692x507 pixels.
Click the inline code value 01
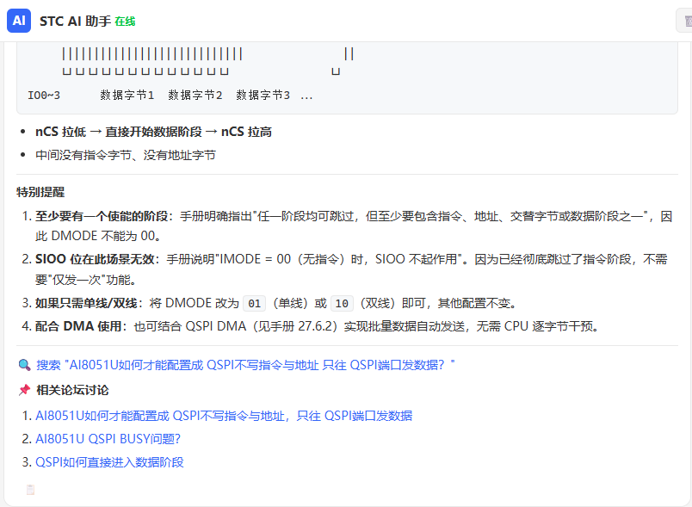pyautogui.click(x=254, y=304)
